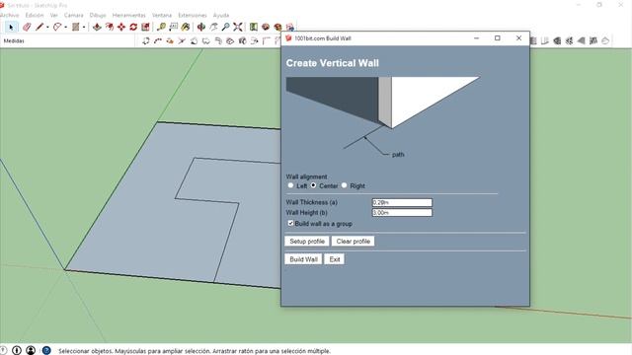The height and width of the screenshot is (355, 632).
Task: Click the Medidas measurements label
Action: [x=14, y=41]
